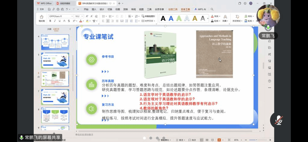Open the 动画 (Animation) ribbon tab
The height and width of the screenshot is (142, 308).
(x=117, y=9)
